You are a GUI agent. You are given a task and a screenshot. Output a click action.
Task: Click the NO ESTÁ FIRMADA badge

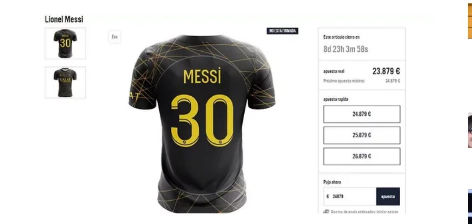pyautogui.click(x=283, y=31)
